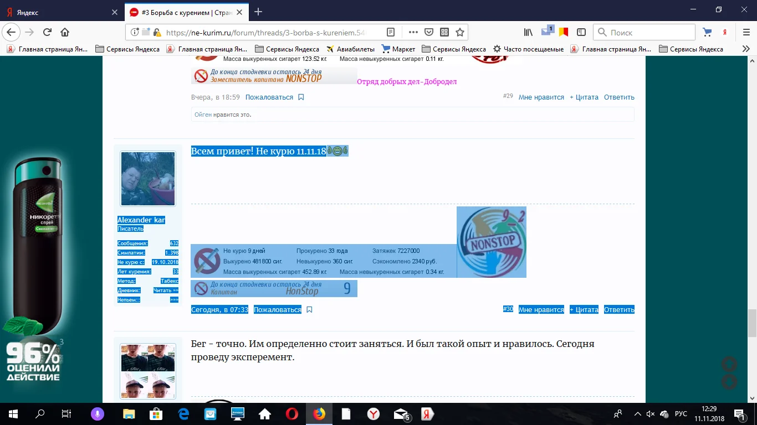Reply to post #29 with Ответить
Screen dimensions: 757x425
pos(619,97)
